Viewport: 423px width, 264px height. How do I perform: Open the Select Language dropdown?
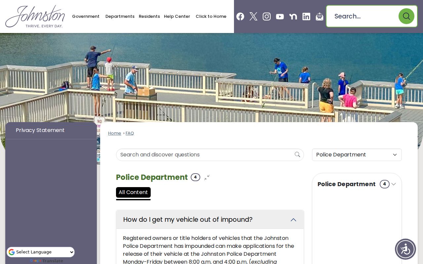(41, 252)
